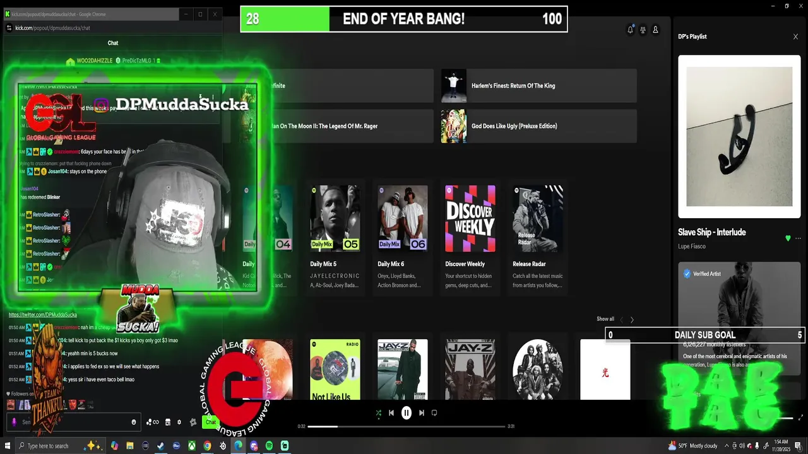Pause the current song
This screenshot has height=454, width=808.
(407, 413)
